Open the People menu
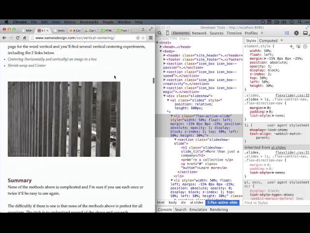Screen dimensions: 310x233 pos(108,22)
